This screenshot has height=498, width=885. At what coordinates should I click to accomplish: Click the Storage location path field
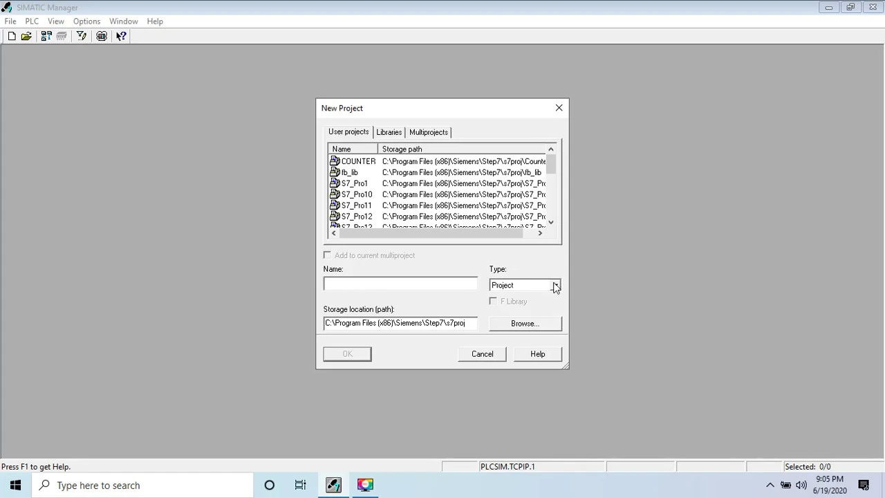pyautogui.click(x=400, y=323)
